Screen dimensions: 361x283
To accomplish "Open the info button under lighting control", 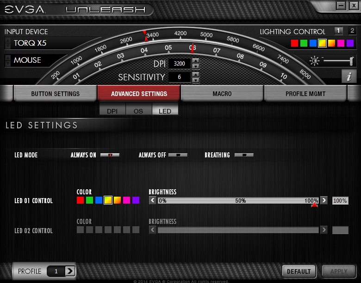I will 349,76.
